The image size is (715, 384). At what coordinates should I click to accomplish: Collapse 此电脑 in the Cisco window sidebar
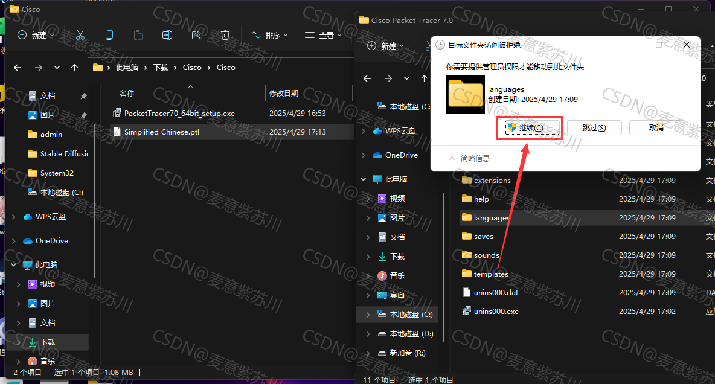14,265
